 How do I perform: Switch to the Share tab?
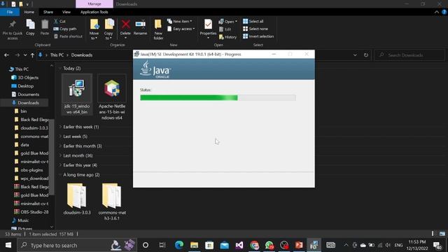tap(48, 12)
